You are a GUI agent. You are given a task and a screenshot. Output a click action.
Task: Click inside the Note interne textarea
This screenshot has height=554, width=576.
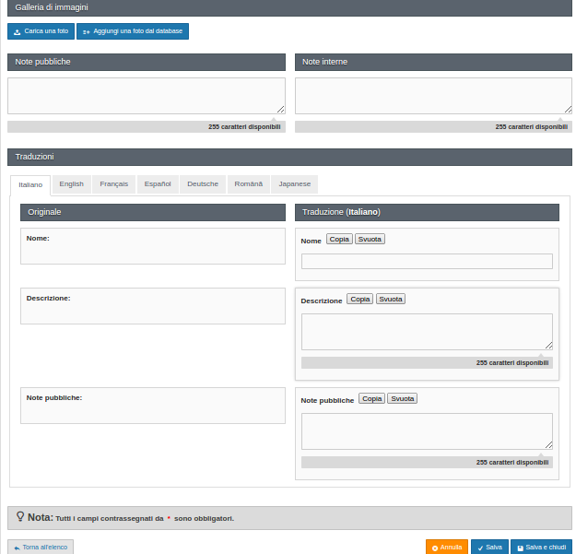pos(433,96)
